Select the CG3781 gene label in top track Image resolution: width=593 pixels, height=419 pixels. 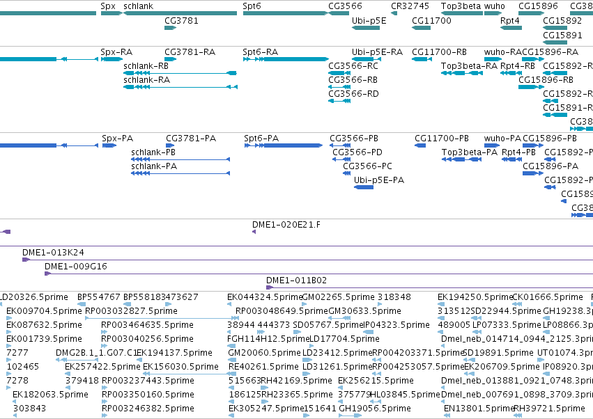(x=181, y=20)
